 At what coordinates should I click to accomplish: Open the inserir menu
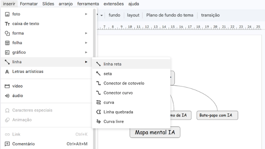pyautogui.click(x=9, y=4)
